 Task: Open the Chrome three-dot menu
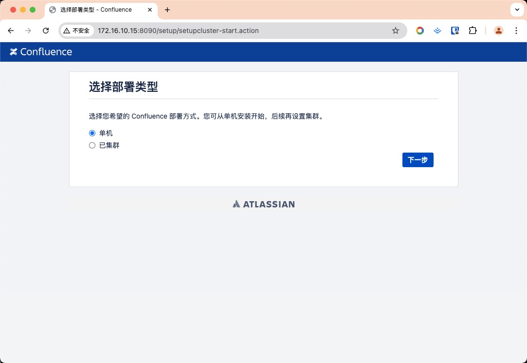[516, 31]
